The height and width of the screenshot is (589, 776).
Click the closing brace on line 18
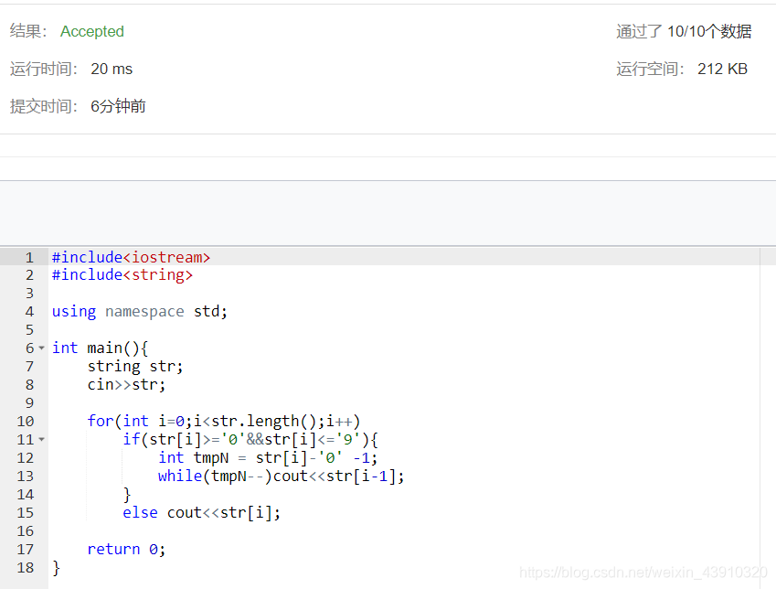(x=57, y=568)
